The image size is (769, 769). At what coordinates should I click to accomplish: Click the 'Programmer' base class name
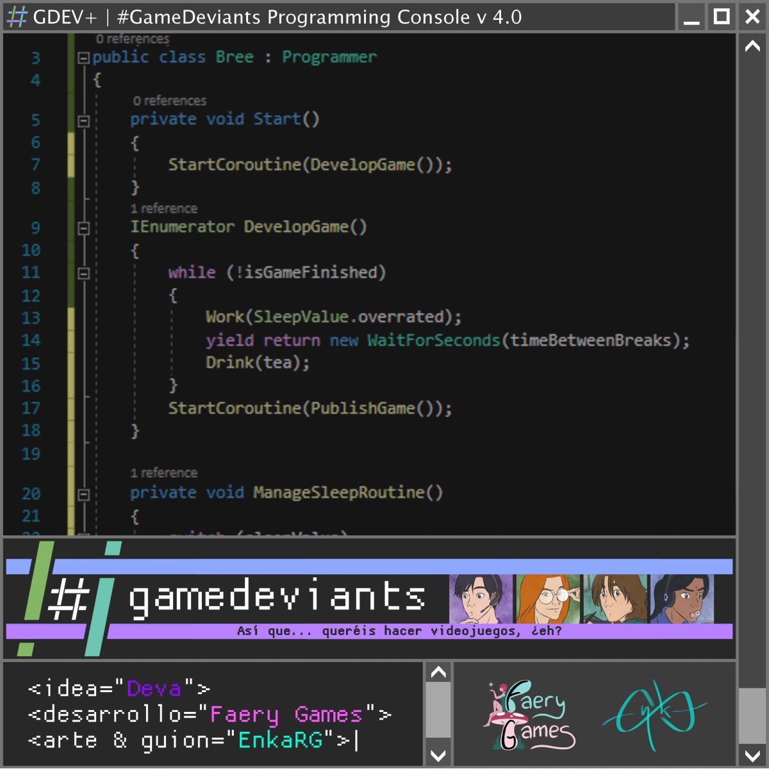tap(329, 58)
